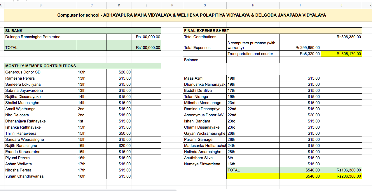Click 'Amali Wijethunga' cell
Viewport: 372px width, 191px height.
41,109
